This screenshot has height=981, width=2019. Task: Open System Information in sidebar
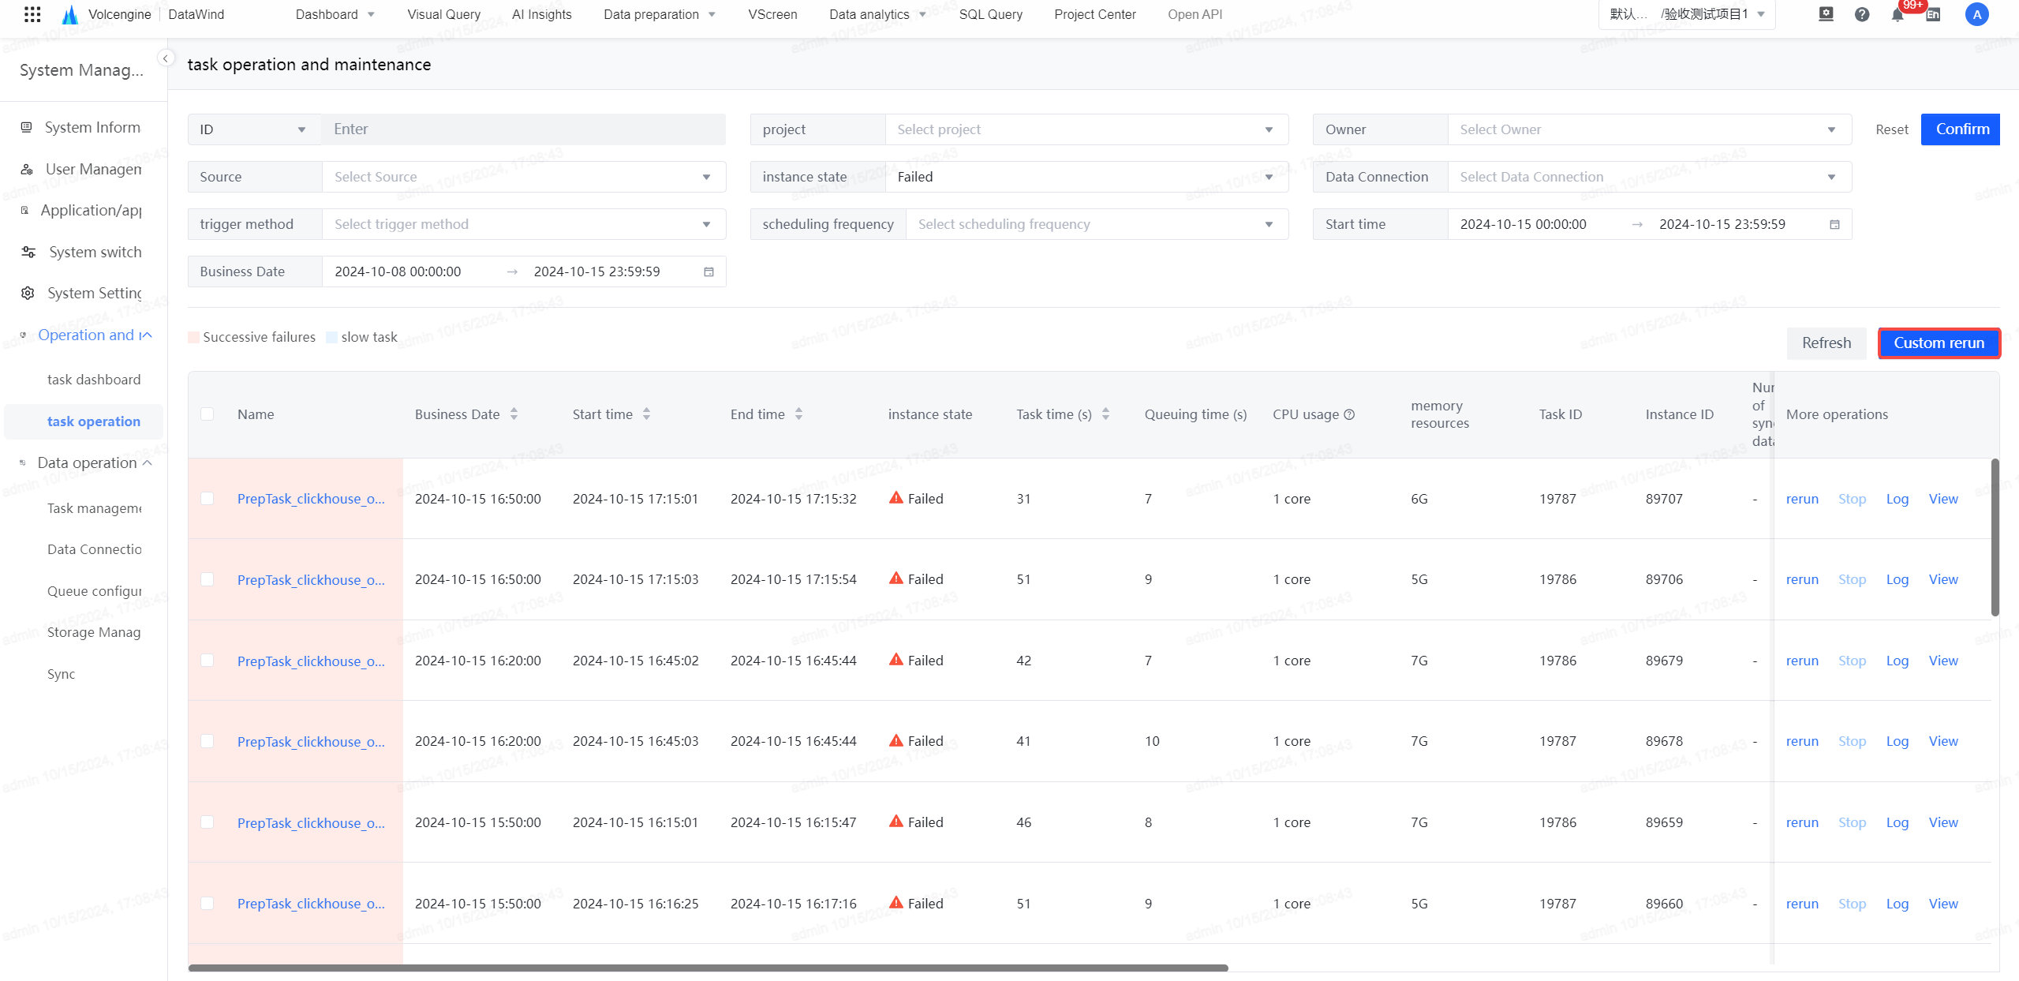pos(80,127)
